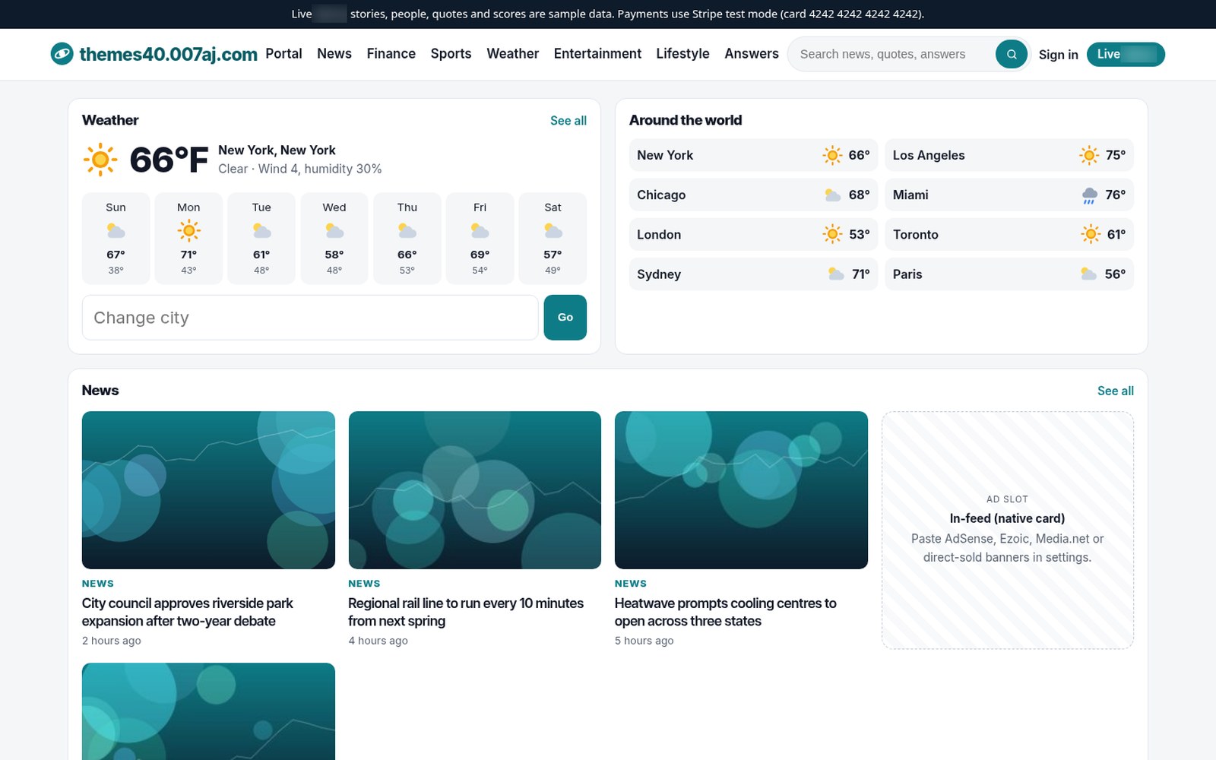Click the heatwave article thumbnail
Image resolution: width=1216 pixels, height=760 pixels.
click(x=741, y=490)
